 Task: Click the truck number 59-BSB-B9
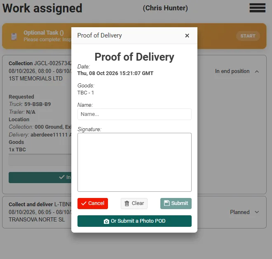point(38,104)
